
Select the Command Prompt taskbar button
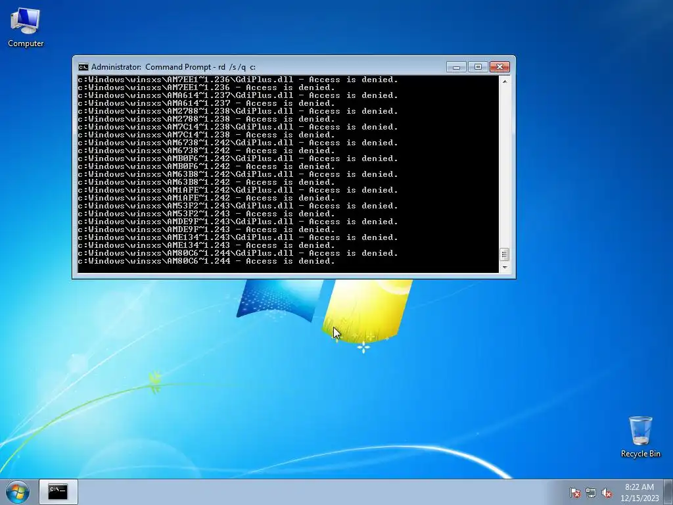(x=58, y=492)
